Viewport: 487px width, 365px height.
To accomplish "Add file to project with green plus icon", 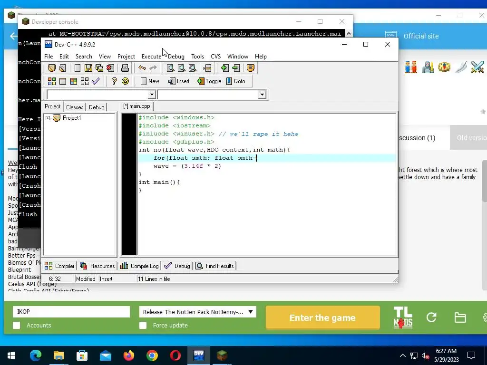I will tap(225, 67).
